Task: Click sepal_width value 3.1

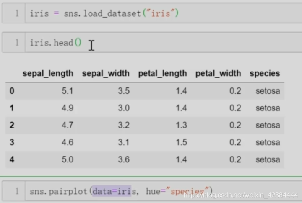Action: (x=124, y=142)
